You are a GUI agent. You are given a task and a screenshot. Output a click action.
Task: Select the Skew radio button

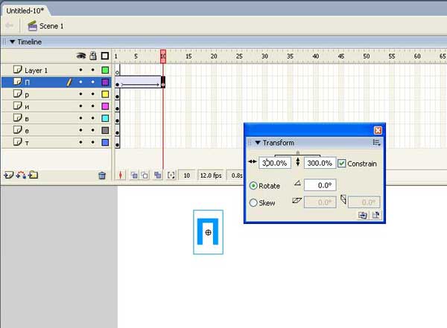(254, 202)
